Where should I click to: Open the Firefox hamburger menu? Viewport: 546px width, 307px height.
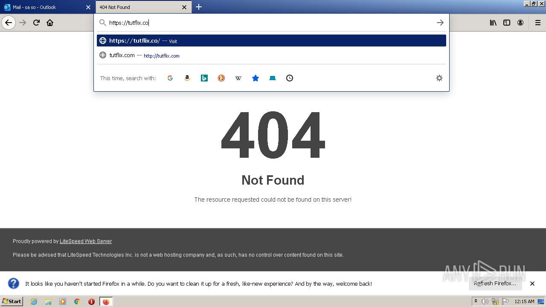point(537,23)
